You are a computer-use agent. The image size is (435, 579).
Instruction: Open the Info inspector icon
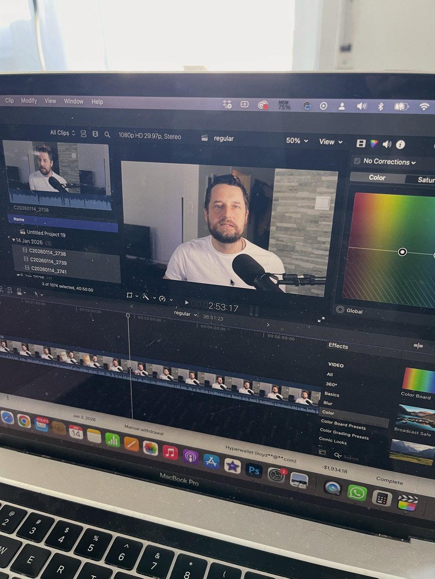(400, 144)
